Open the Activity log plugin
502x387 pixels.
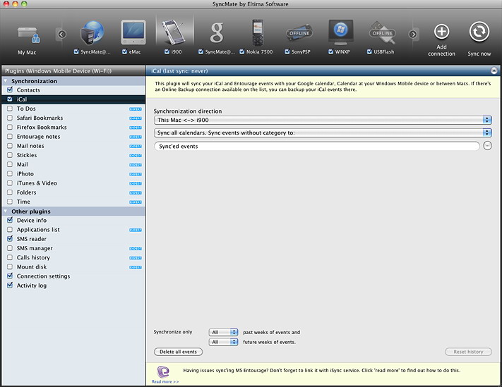[73, 285]
